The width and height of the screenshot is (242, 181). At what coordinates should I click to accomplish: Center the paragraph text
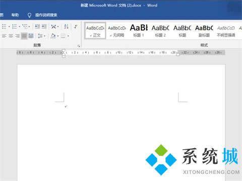pos(11,36)
